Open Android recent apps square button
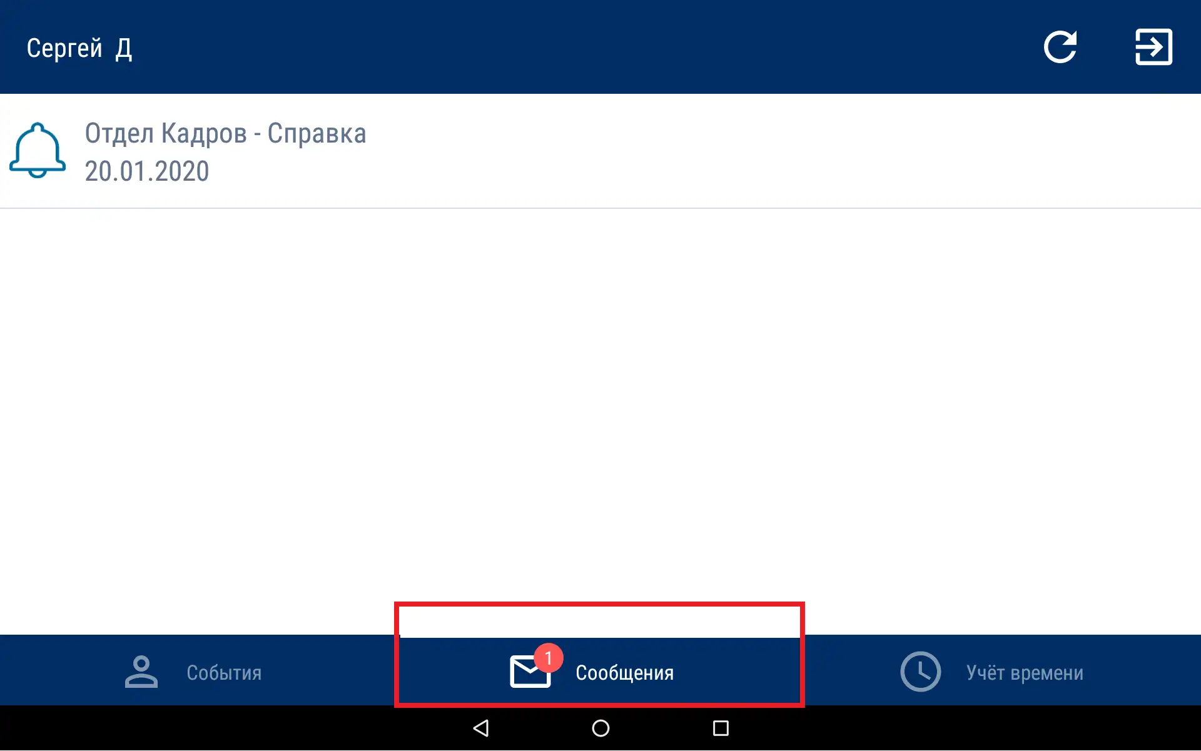1201x751 pixels. pyautogui.click(x=721, y=728)
